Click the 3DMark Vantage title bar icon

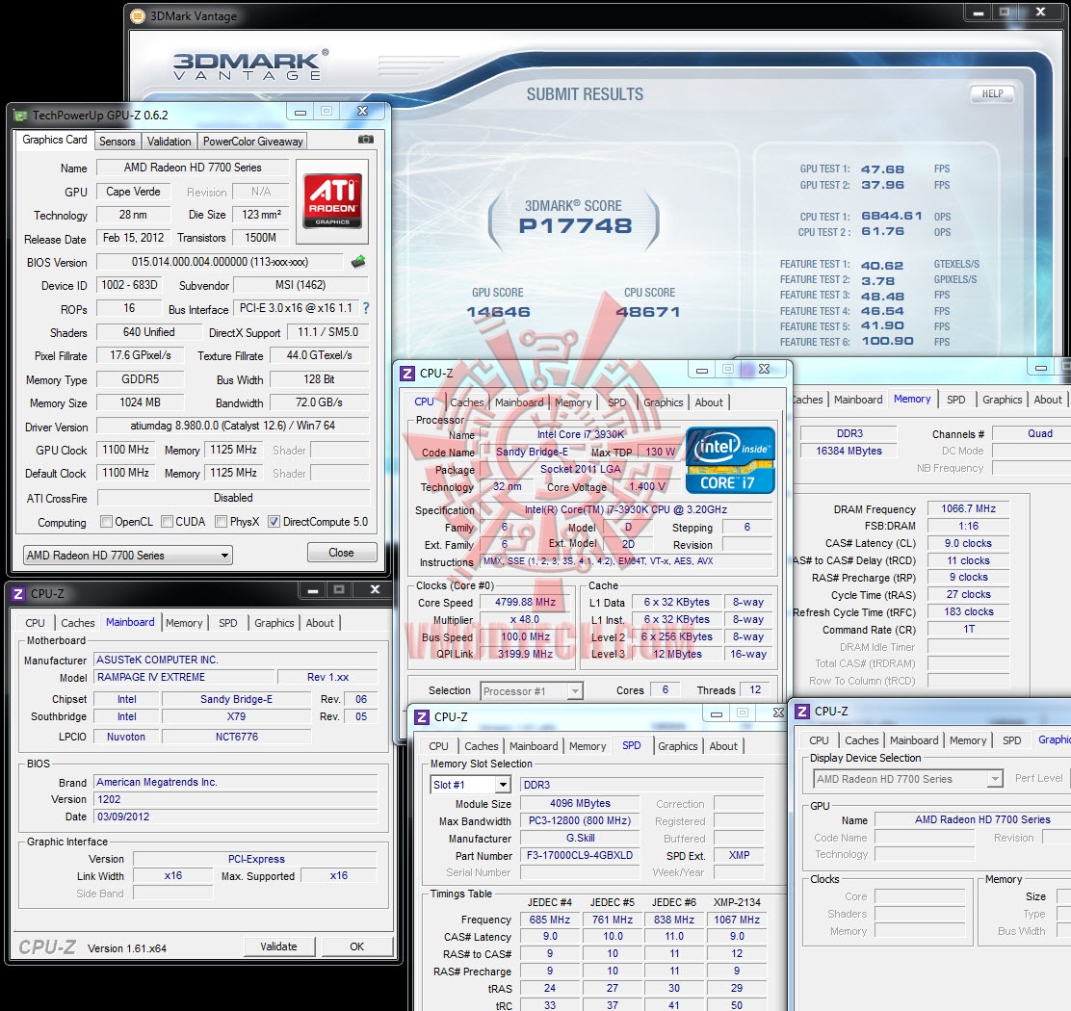[138, 15]
